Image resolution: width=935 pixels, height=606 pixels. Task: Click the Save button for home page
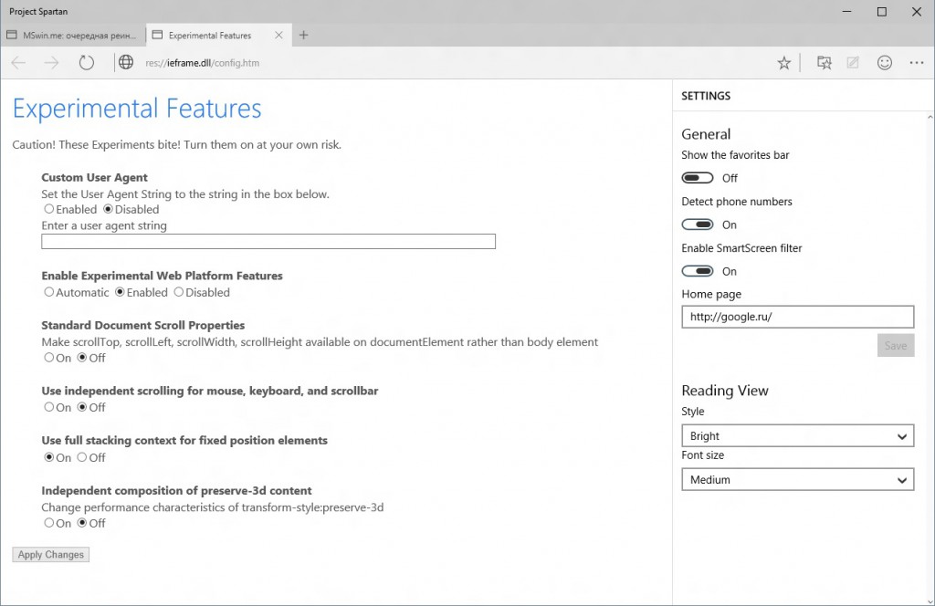pos(895,346)
